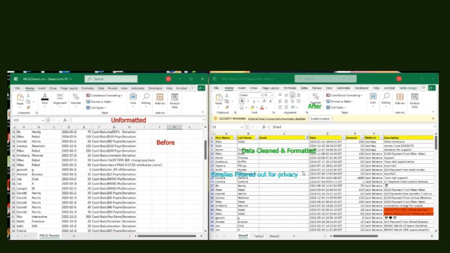This screenshot has height=253, width=450.
Task: Click Format as Table in the right window
Action: 339,102
